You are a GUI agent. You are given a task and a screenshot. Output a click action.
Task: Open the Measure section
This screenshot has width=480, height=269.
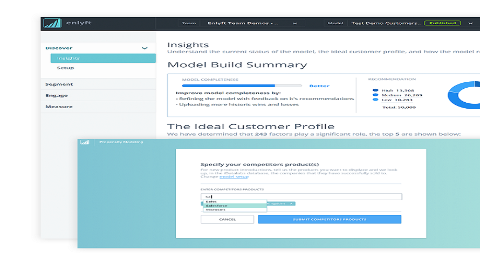(59, 107)
